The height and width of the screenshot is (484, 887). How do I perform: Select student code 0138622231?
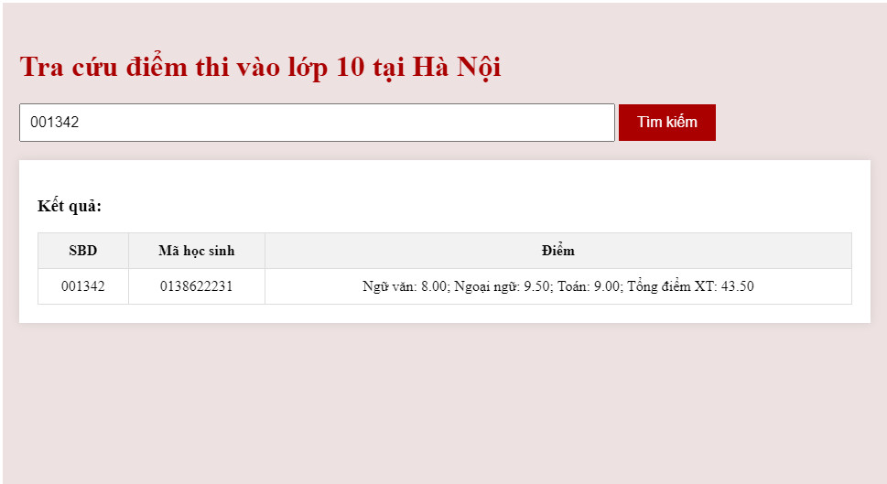click(196, 286)
